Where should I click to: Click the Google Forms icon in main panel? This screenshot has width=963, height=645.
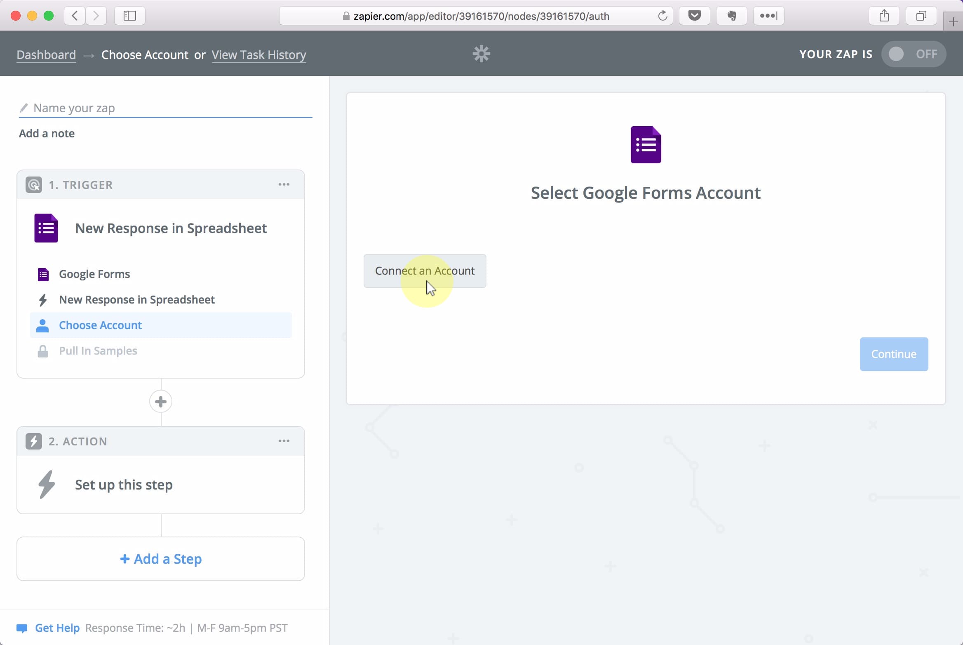(x=645, y=144)
